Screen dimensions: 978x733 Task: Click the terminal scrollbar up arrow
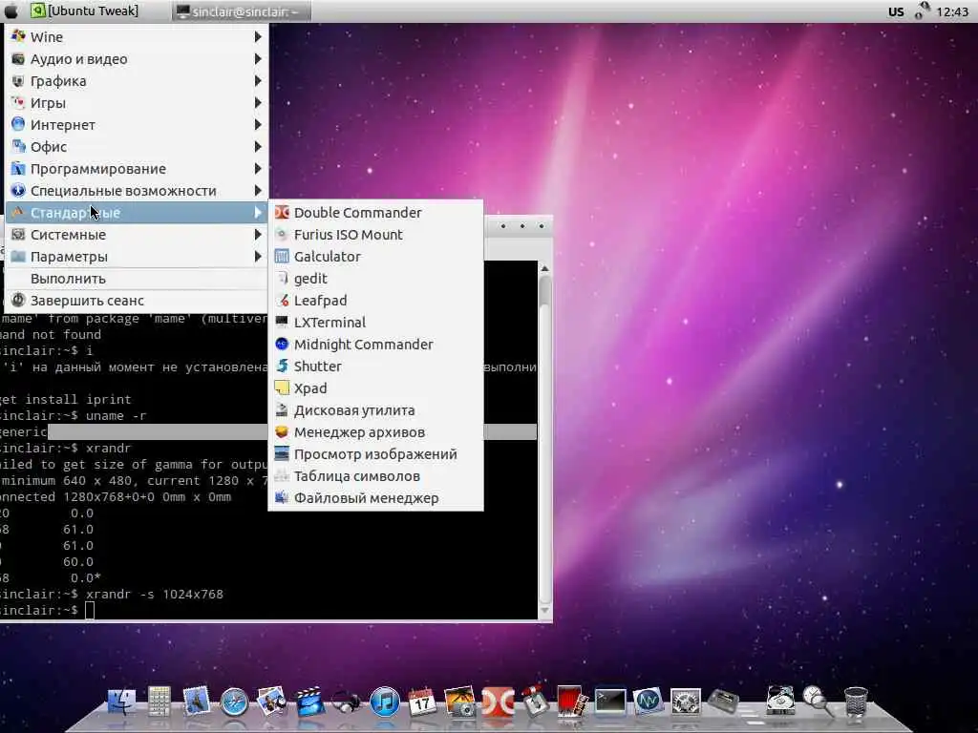(544, 268)
